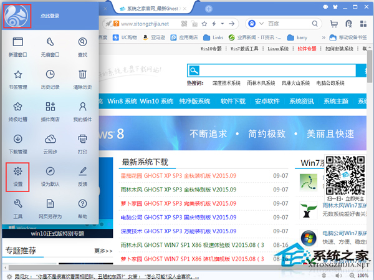Open 软件下载 nav menu
Viewport: 374px width, 280px height.
(233, 101)
